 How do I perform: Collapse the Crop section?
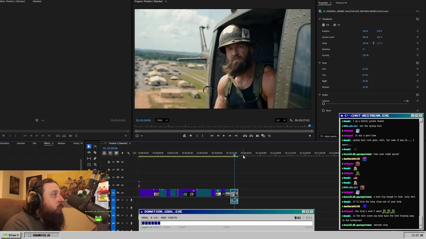tap(320, 63)
